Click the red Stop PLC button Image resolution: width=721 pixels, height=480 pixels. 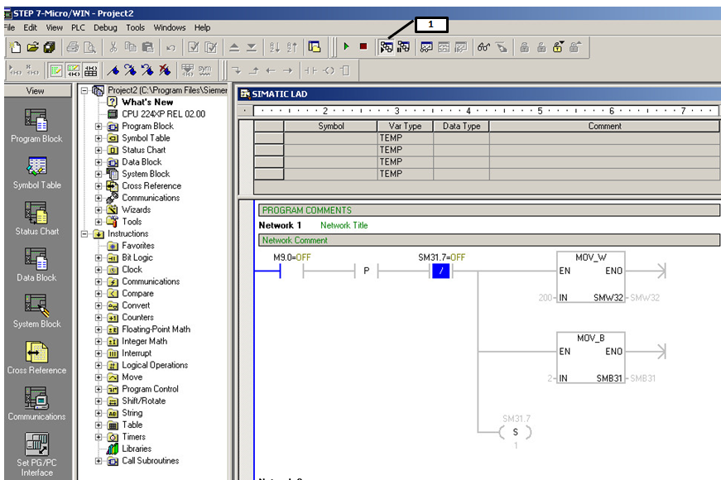363,47
